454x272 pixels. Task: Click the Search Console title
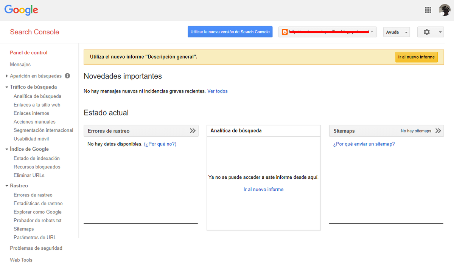34,32
